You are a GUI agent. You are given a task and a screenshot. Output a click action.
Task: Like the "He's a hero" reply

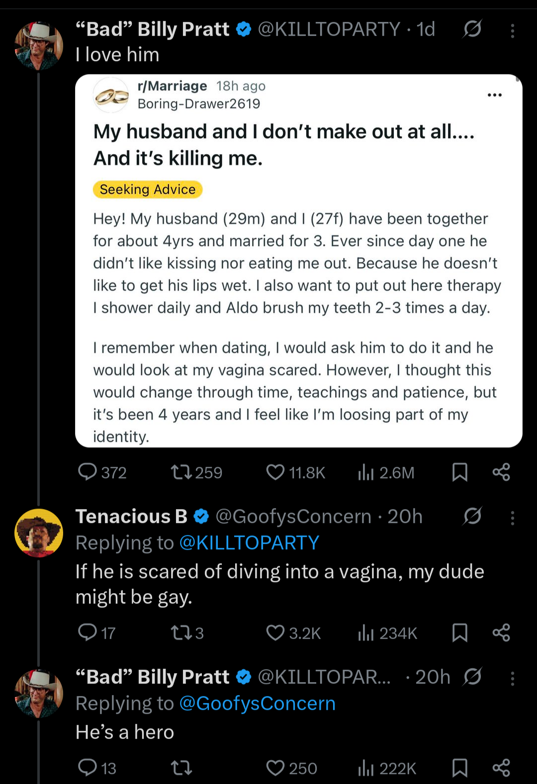[275, 768]
